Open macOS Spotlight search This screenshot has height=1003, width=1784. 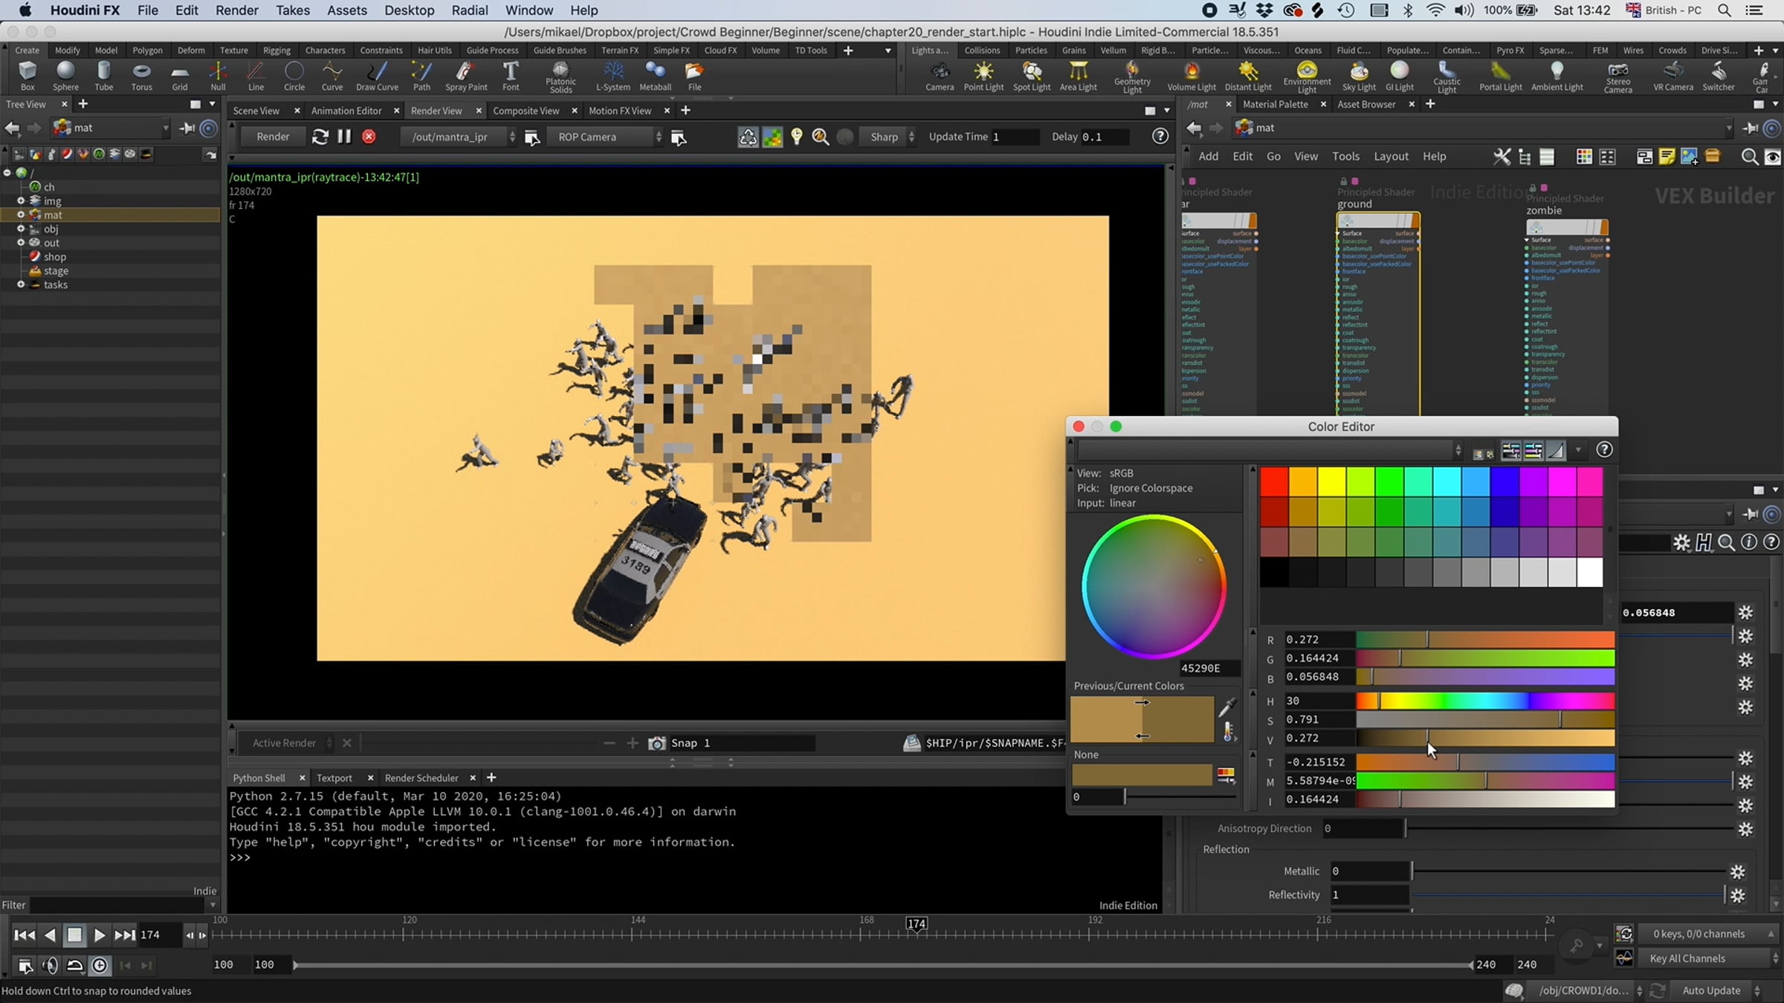coord(1725,10)
